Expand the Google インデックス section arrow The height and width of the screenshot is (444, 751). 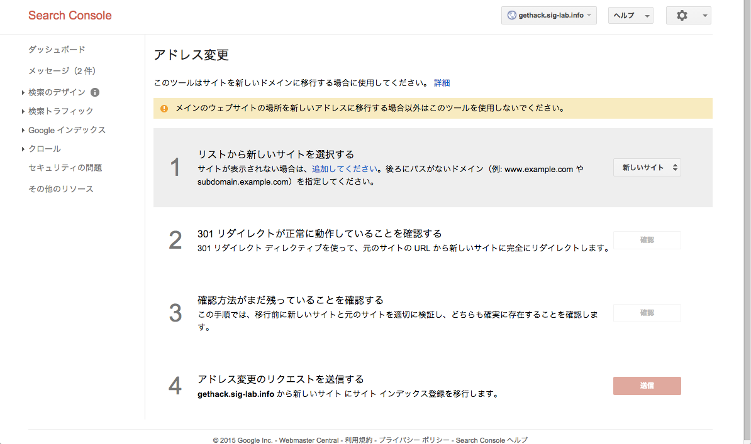pos(23,130)
